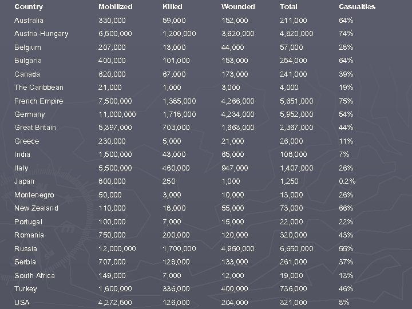
Task: Select the Mobilized column header
Action: pyautogui.click(x=115, y=7)
